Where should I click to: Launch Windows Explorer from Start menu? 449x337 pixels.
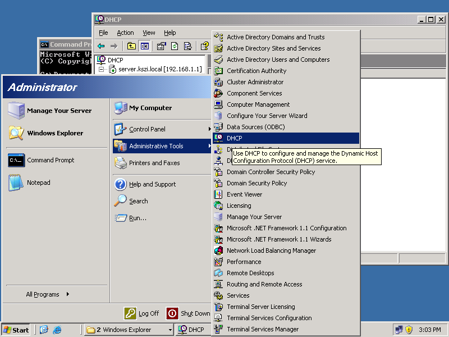coord(57,133)
